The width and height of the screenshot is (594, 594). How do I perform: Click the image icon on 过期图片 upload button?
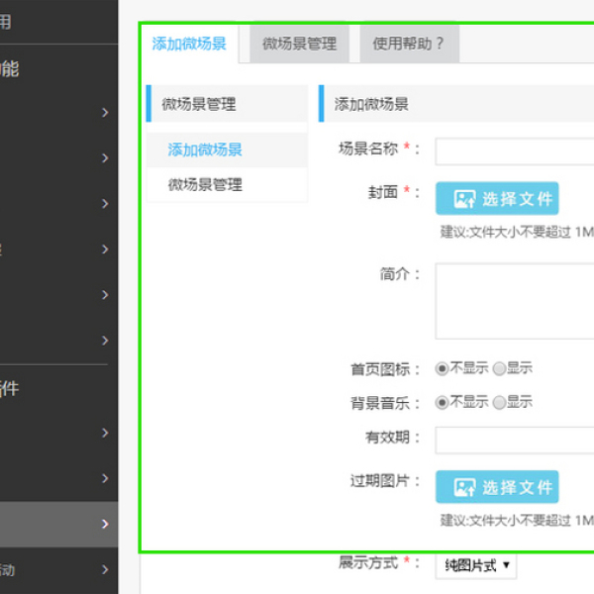[464, 487]
